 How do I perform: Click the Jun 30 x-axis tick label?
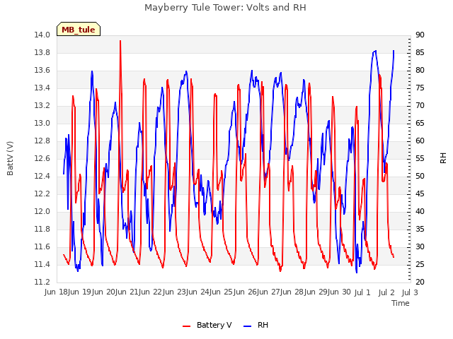(340, 292)
